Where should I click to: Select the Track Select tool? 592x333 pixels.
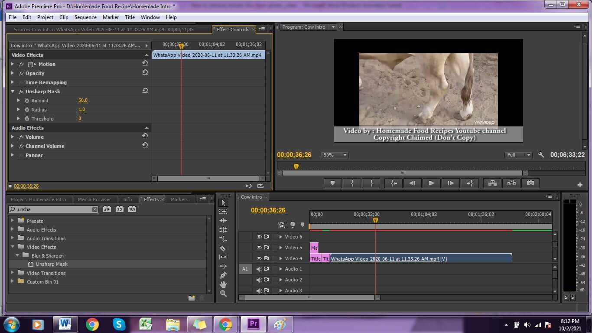click(x=223, y=212)
